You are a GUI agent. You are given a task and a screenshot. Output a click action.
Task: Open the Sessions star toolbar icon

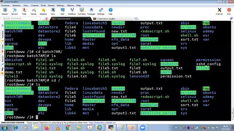pos(43,11)
